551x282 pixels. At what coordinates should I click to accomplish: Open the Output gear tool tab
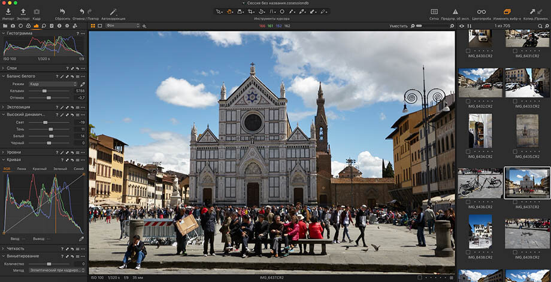click(66, 26)
